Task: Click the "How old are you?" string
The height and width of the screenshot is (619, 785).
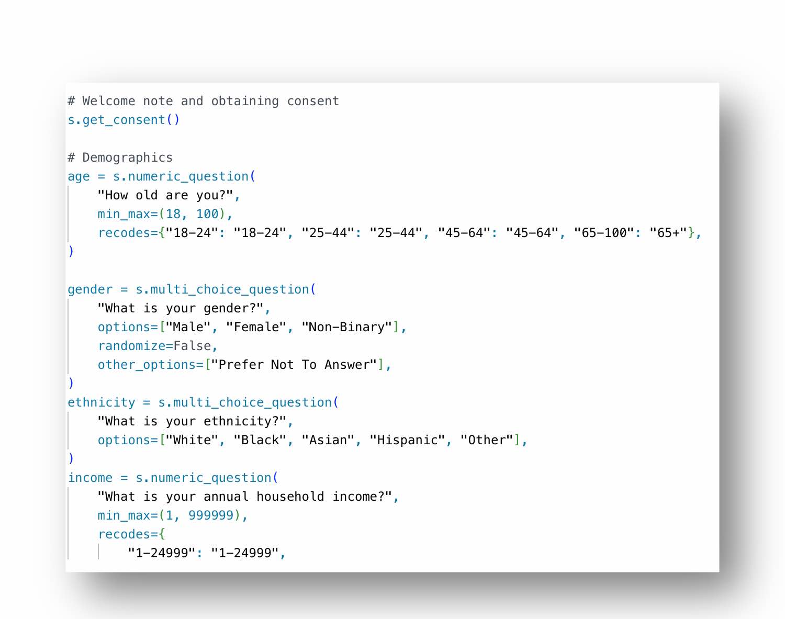Action: [x=165, y=195]
